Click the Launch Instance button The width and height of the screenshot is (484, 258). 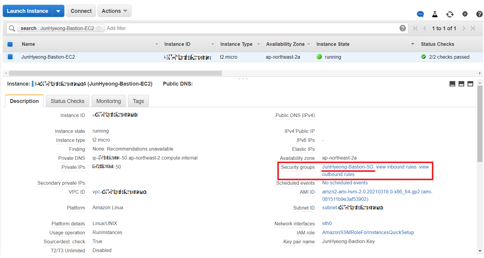point(28,11)
